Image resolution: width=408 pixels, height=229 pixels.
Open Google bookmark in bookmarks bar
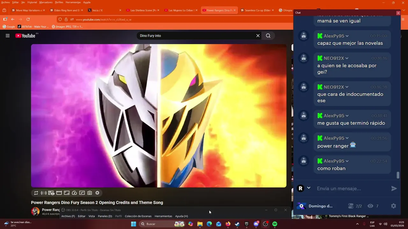[9, 27]
